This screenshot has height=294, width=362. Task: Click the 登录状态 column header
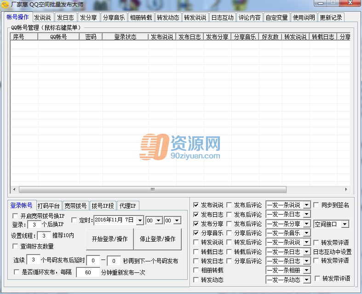click(126, 37)
